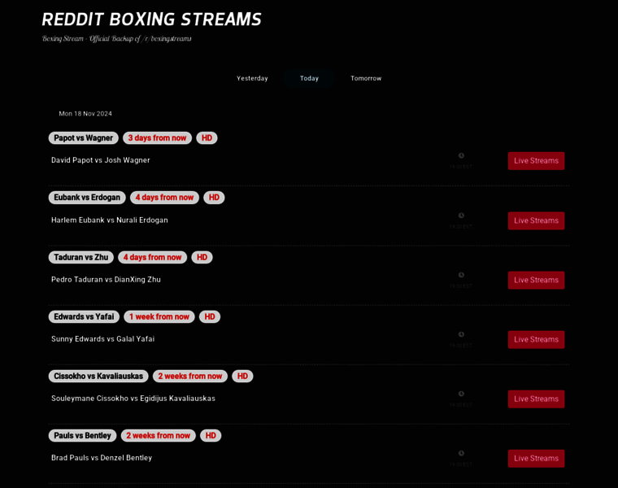This screenshot has width=618, height=488.
Task: Select 'David Papot vs Josh Wagner' text
Action: click(101, 160)
